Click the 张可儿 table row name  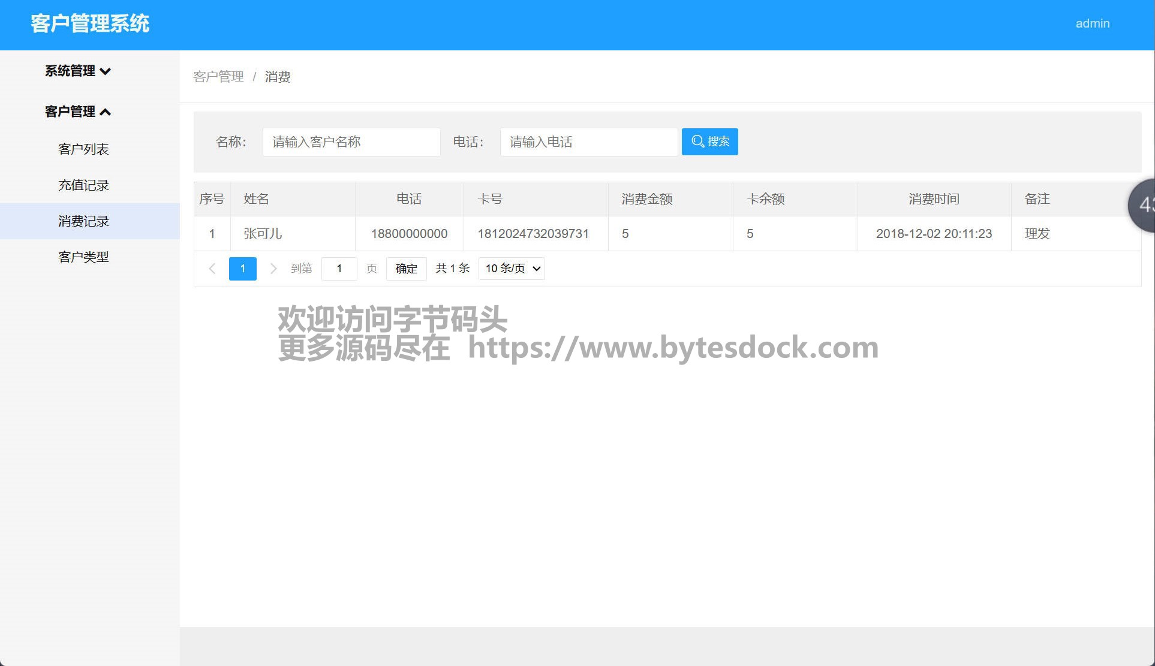263,234
